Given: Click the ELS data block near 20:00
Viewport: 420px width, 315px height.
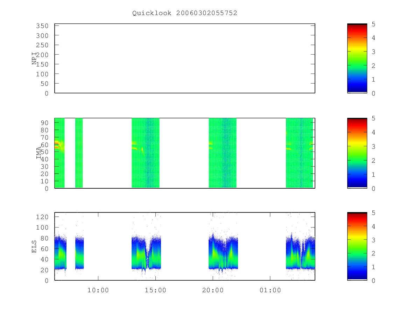Looking at the screenshot, I should 223,252.
